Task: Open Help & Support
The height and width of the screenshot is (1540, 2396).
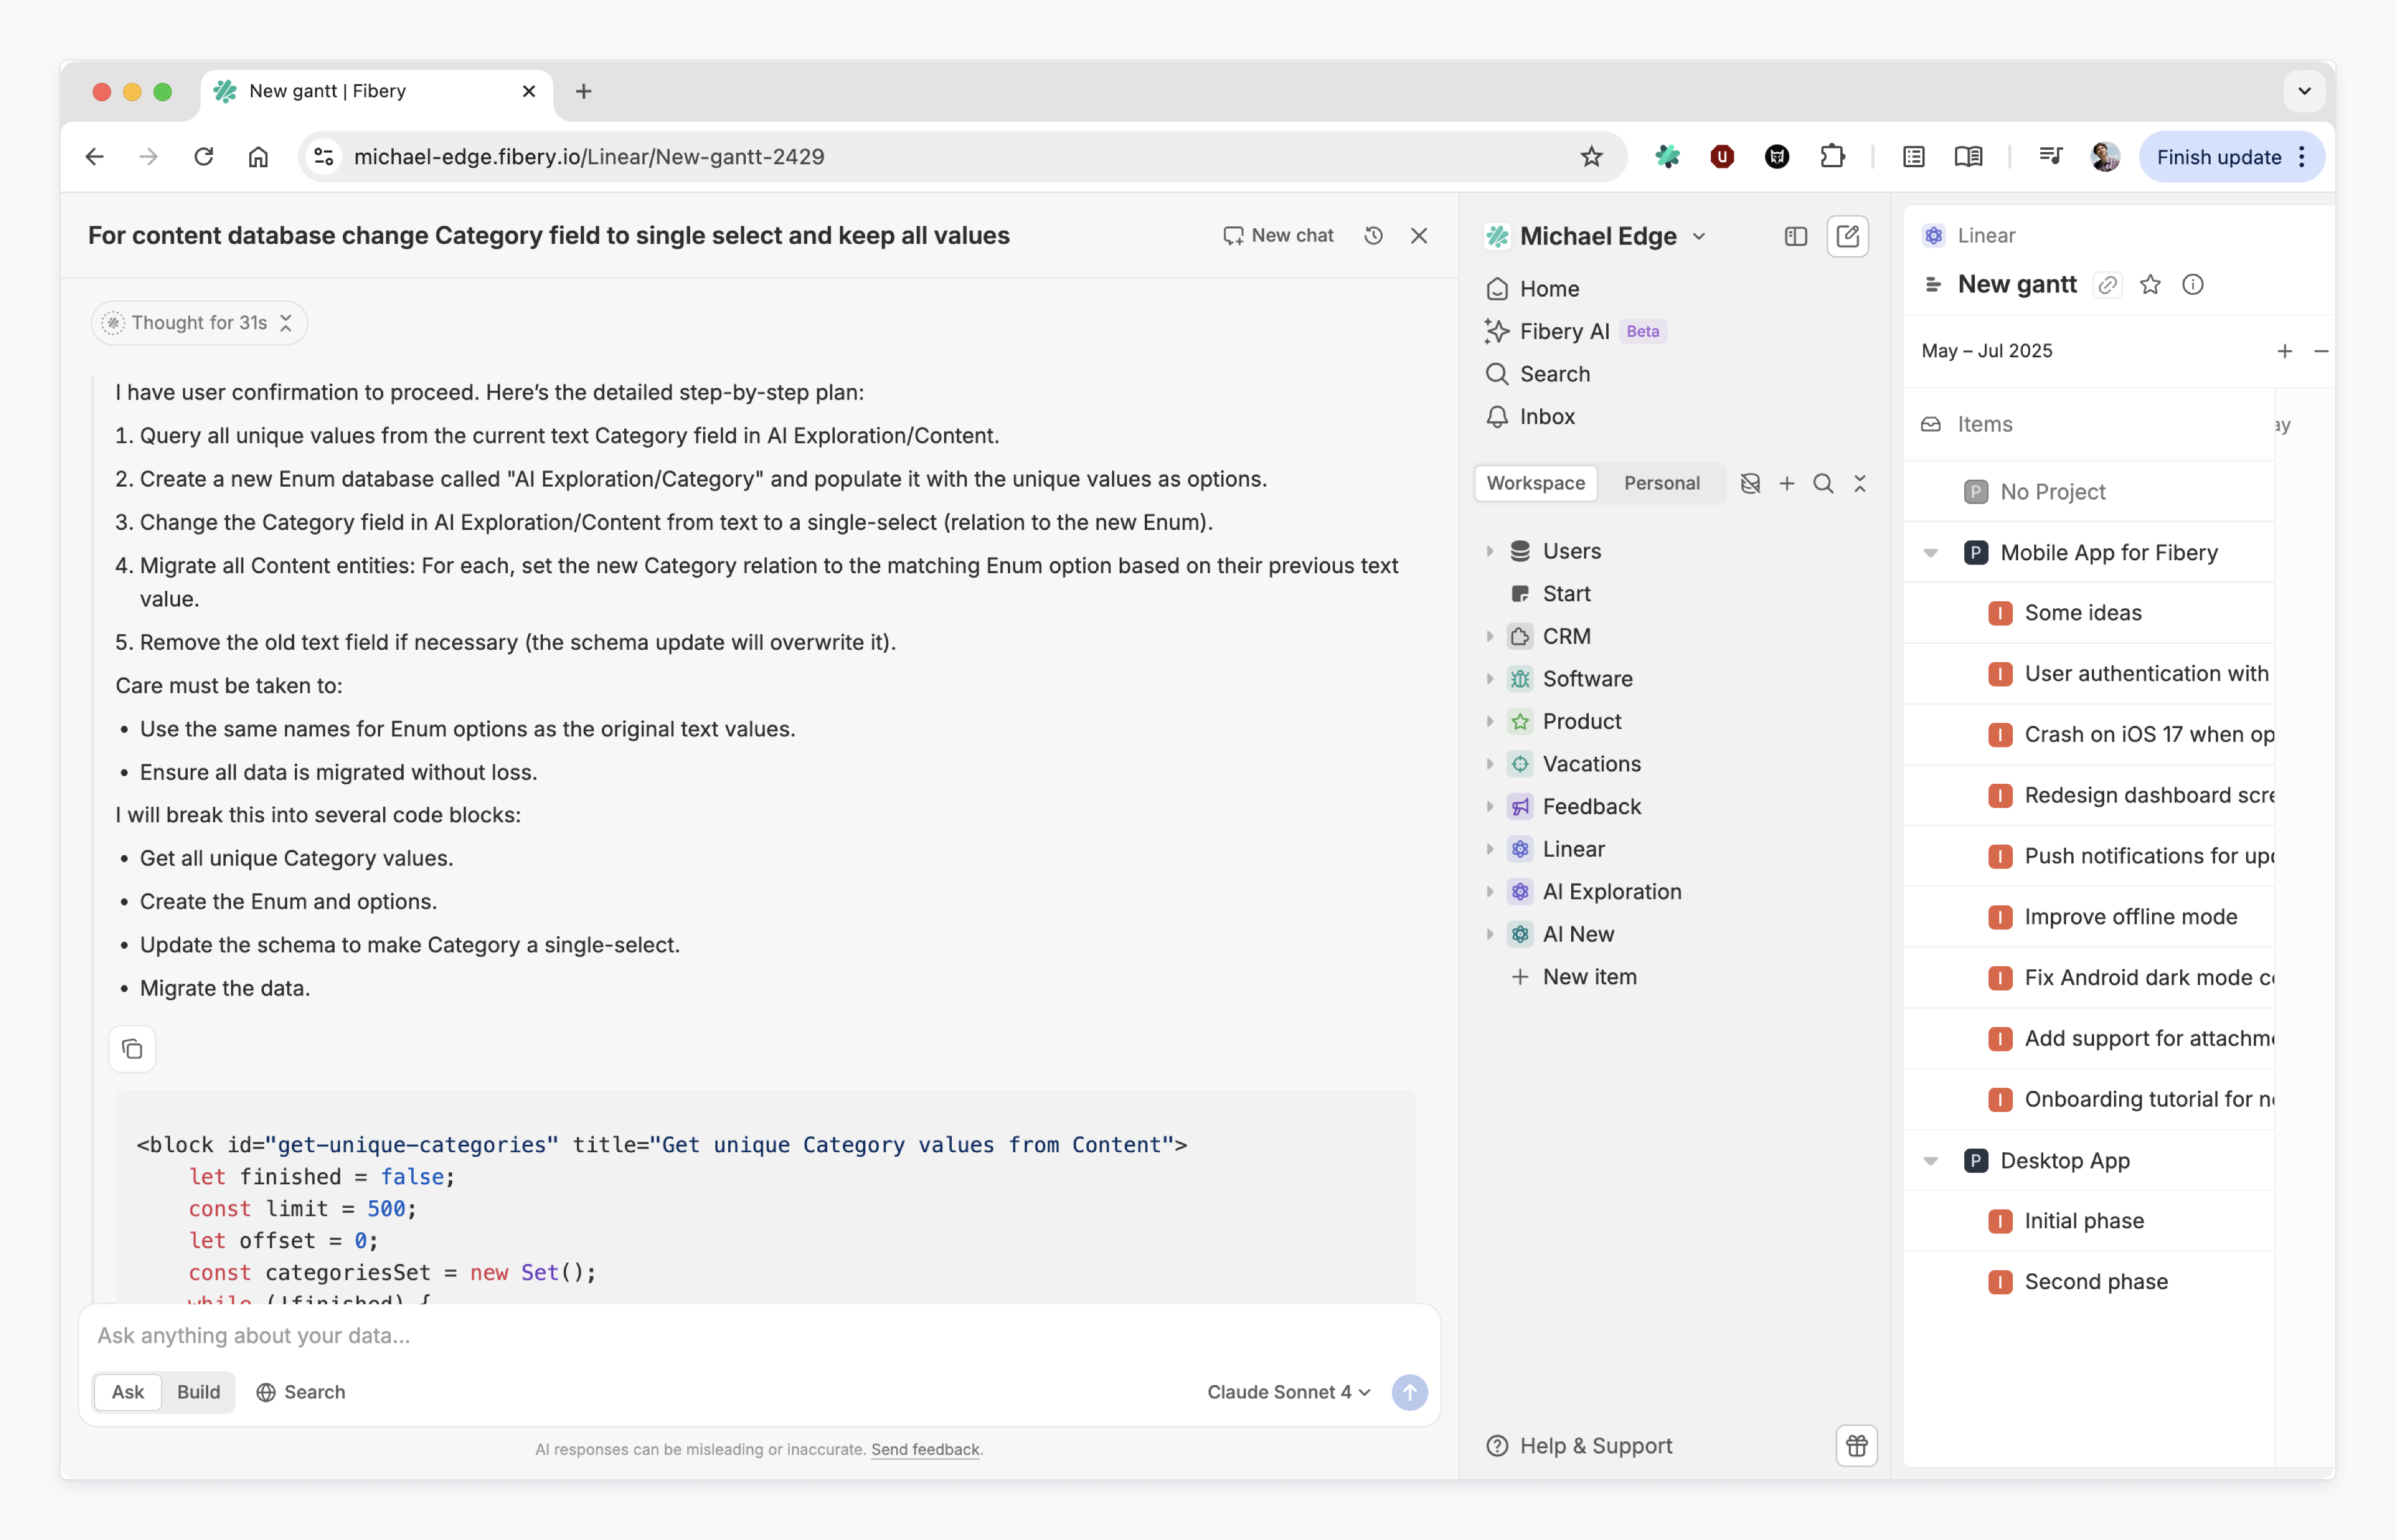Action: click(1579, 1446)
